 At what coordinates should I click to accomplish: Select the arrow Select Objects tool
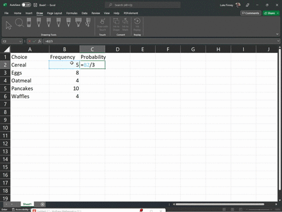pos(9,25)
